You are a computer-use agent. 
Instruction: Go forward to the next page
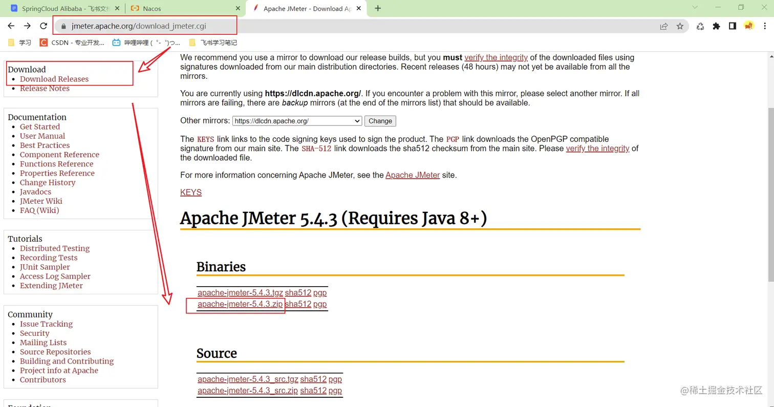27,26
